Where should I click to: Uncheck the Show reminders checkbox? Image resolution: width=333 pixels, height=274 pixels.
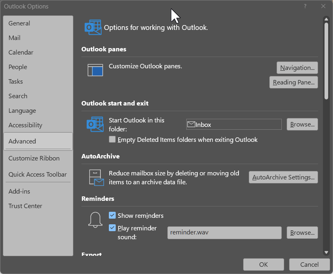[112, 215]
